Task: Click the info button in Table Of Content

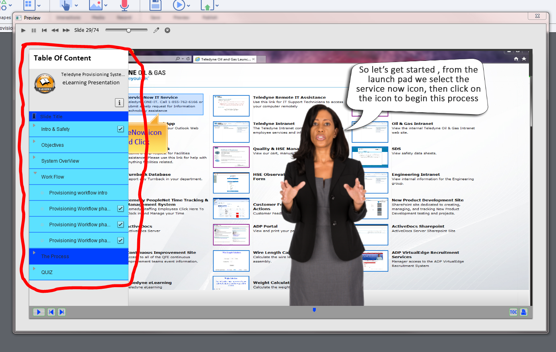Action: coord(119,103)
